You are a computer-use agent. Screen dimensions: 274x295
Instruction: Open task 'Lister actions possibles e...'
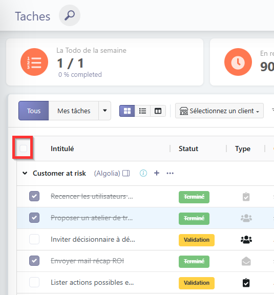click(92, 282)
